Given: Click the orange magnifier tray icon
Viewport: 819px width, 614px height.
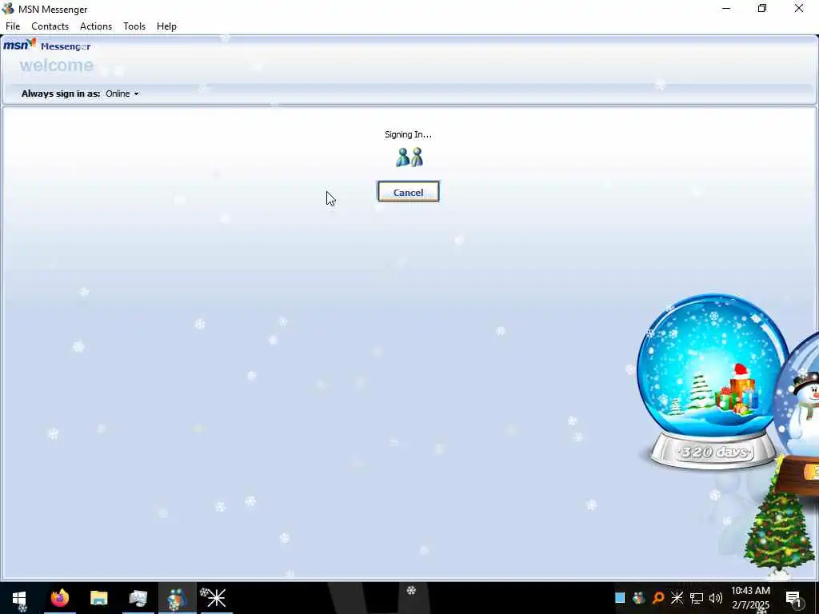Looking at the screenshot, I should pos(657,598).
